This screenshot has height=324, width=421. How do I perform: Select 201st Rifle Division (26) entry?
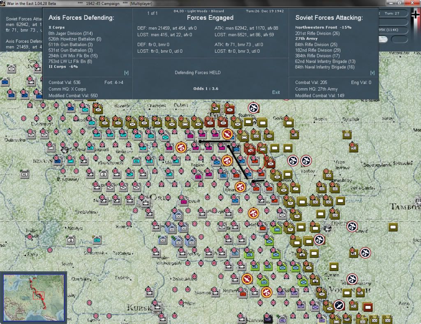(317, 33)
